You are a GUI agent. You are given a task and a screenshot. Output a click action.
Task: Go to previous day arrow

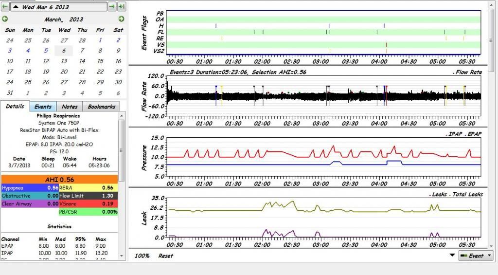click(5, 6)
